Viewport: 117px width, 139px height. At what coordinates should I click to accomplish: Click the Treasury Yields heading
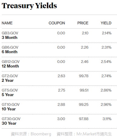pos(29,6)
